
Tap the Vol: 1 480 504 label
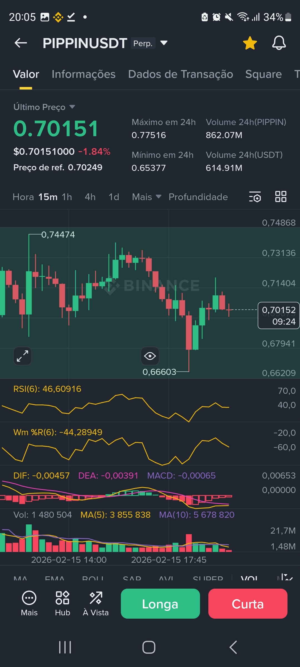coord(42,515)
